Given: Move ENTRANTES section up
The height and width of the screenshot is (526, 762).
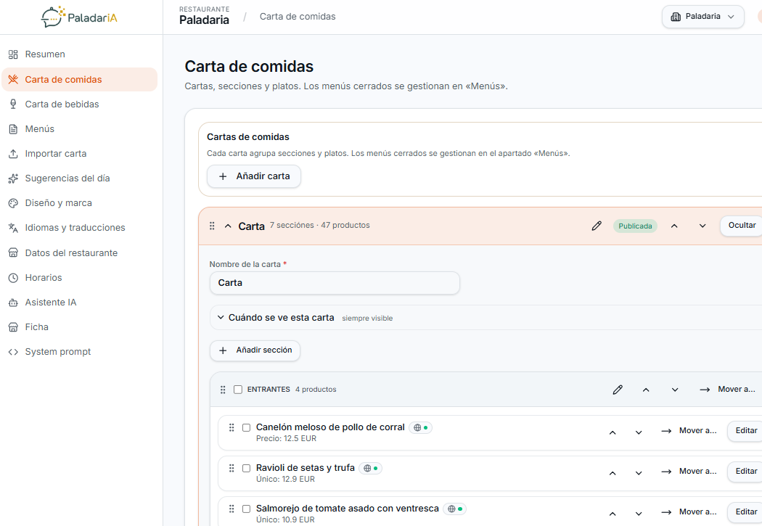Looking at the screenshot, I should pos(646,390).
